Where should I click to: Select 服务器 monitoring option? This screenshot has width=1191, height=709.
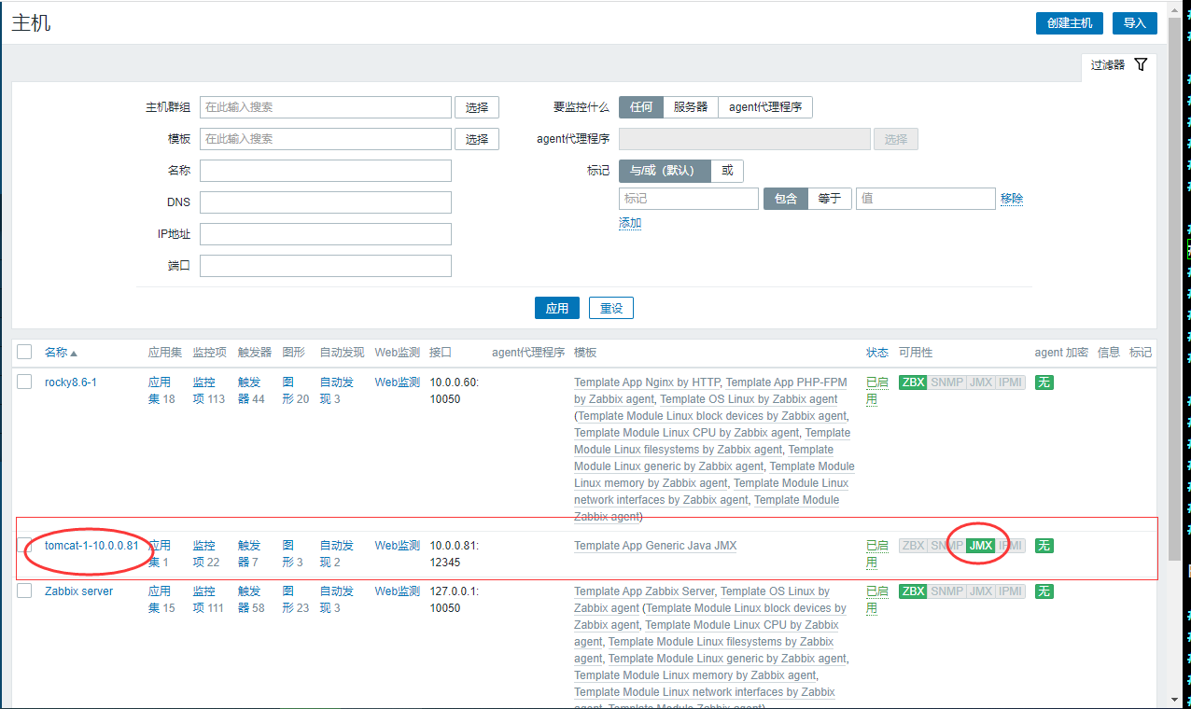[691, 107]
